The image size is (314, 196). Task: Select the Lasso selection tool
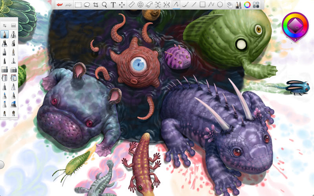point(87,5)
